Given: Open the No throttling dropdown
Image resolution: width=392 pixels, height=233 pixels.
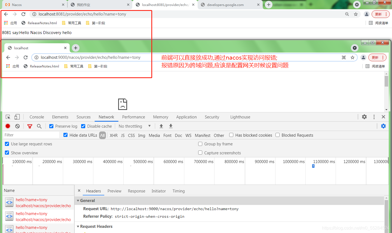Looking at the screenshot, I should click(x=134, y=126).
